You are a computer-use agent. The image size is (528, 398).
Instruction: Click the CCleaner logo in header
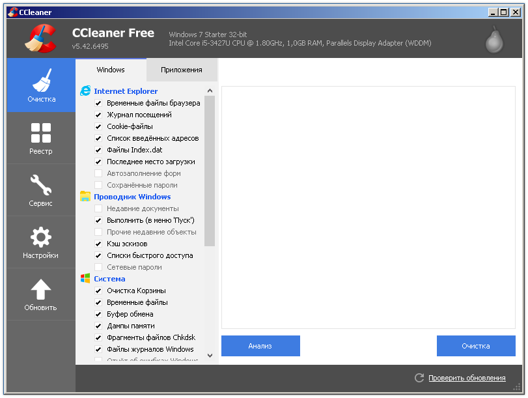[x=41, y=38]
